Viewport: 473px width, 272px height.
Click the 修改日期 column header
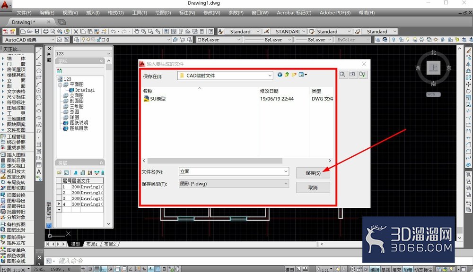coord(269,91)
